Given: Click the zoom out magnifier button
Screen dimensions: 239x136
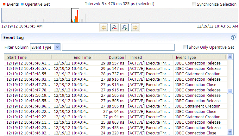Looking at the screenshot, I should tap(114, 28).
